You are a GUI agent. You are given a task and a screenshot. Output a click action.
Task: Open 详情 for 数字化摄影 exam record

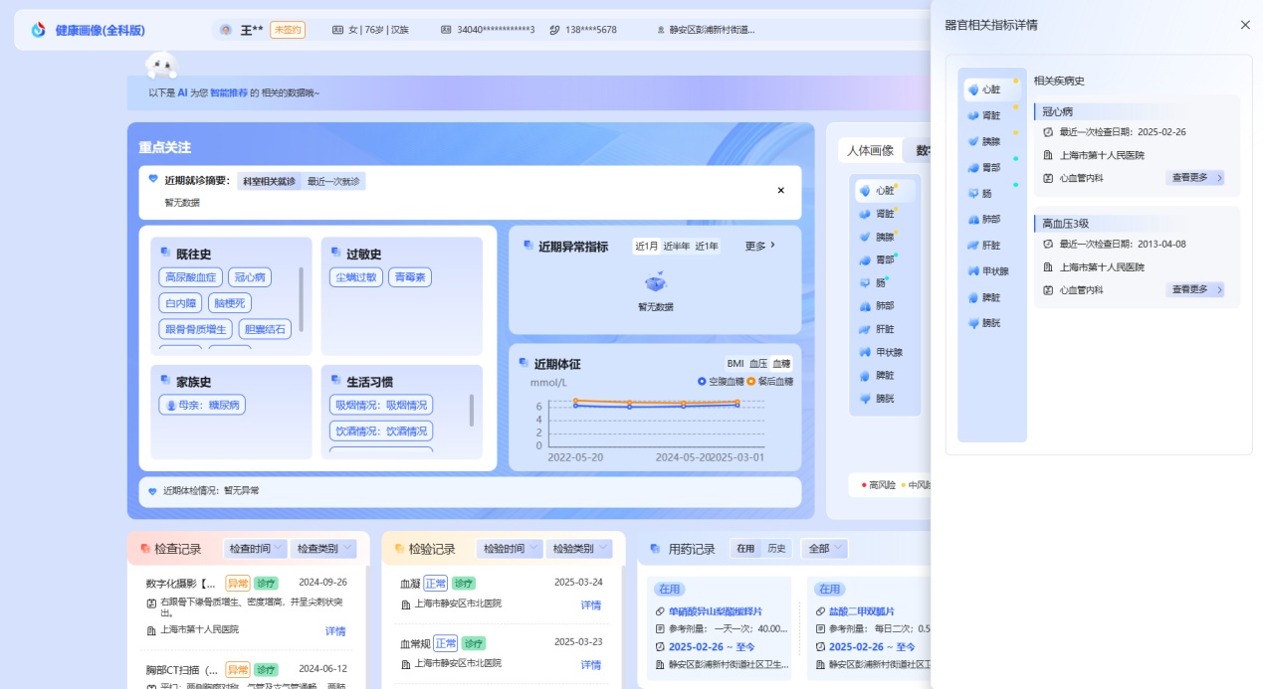335,631
